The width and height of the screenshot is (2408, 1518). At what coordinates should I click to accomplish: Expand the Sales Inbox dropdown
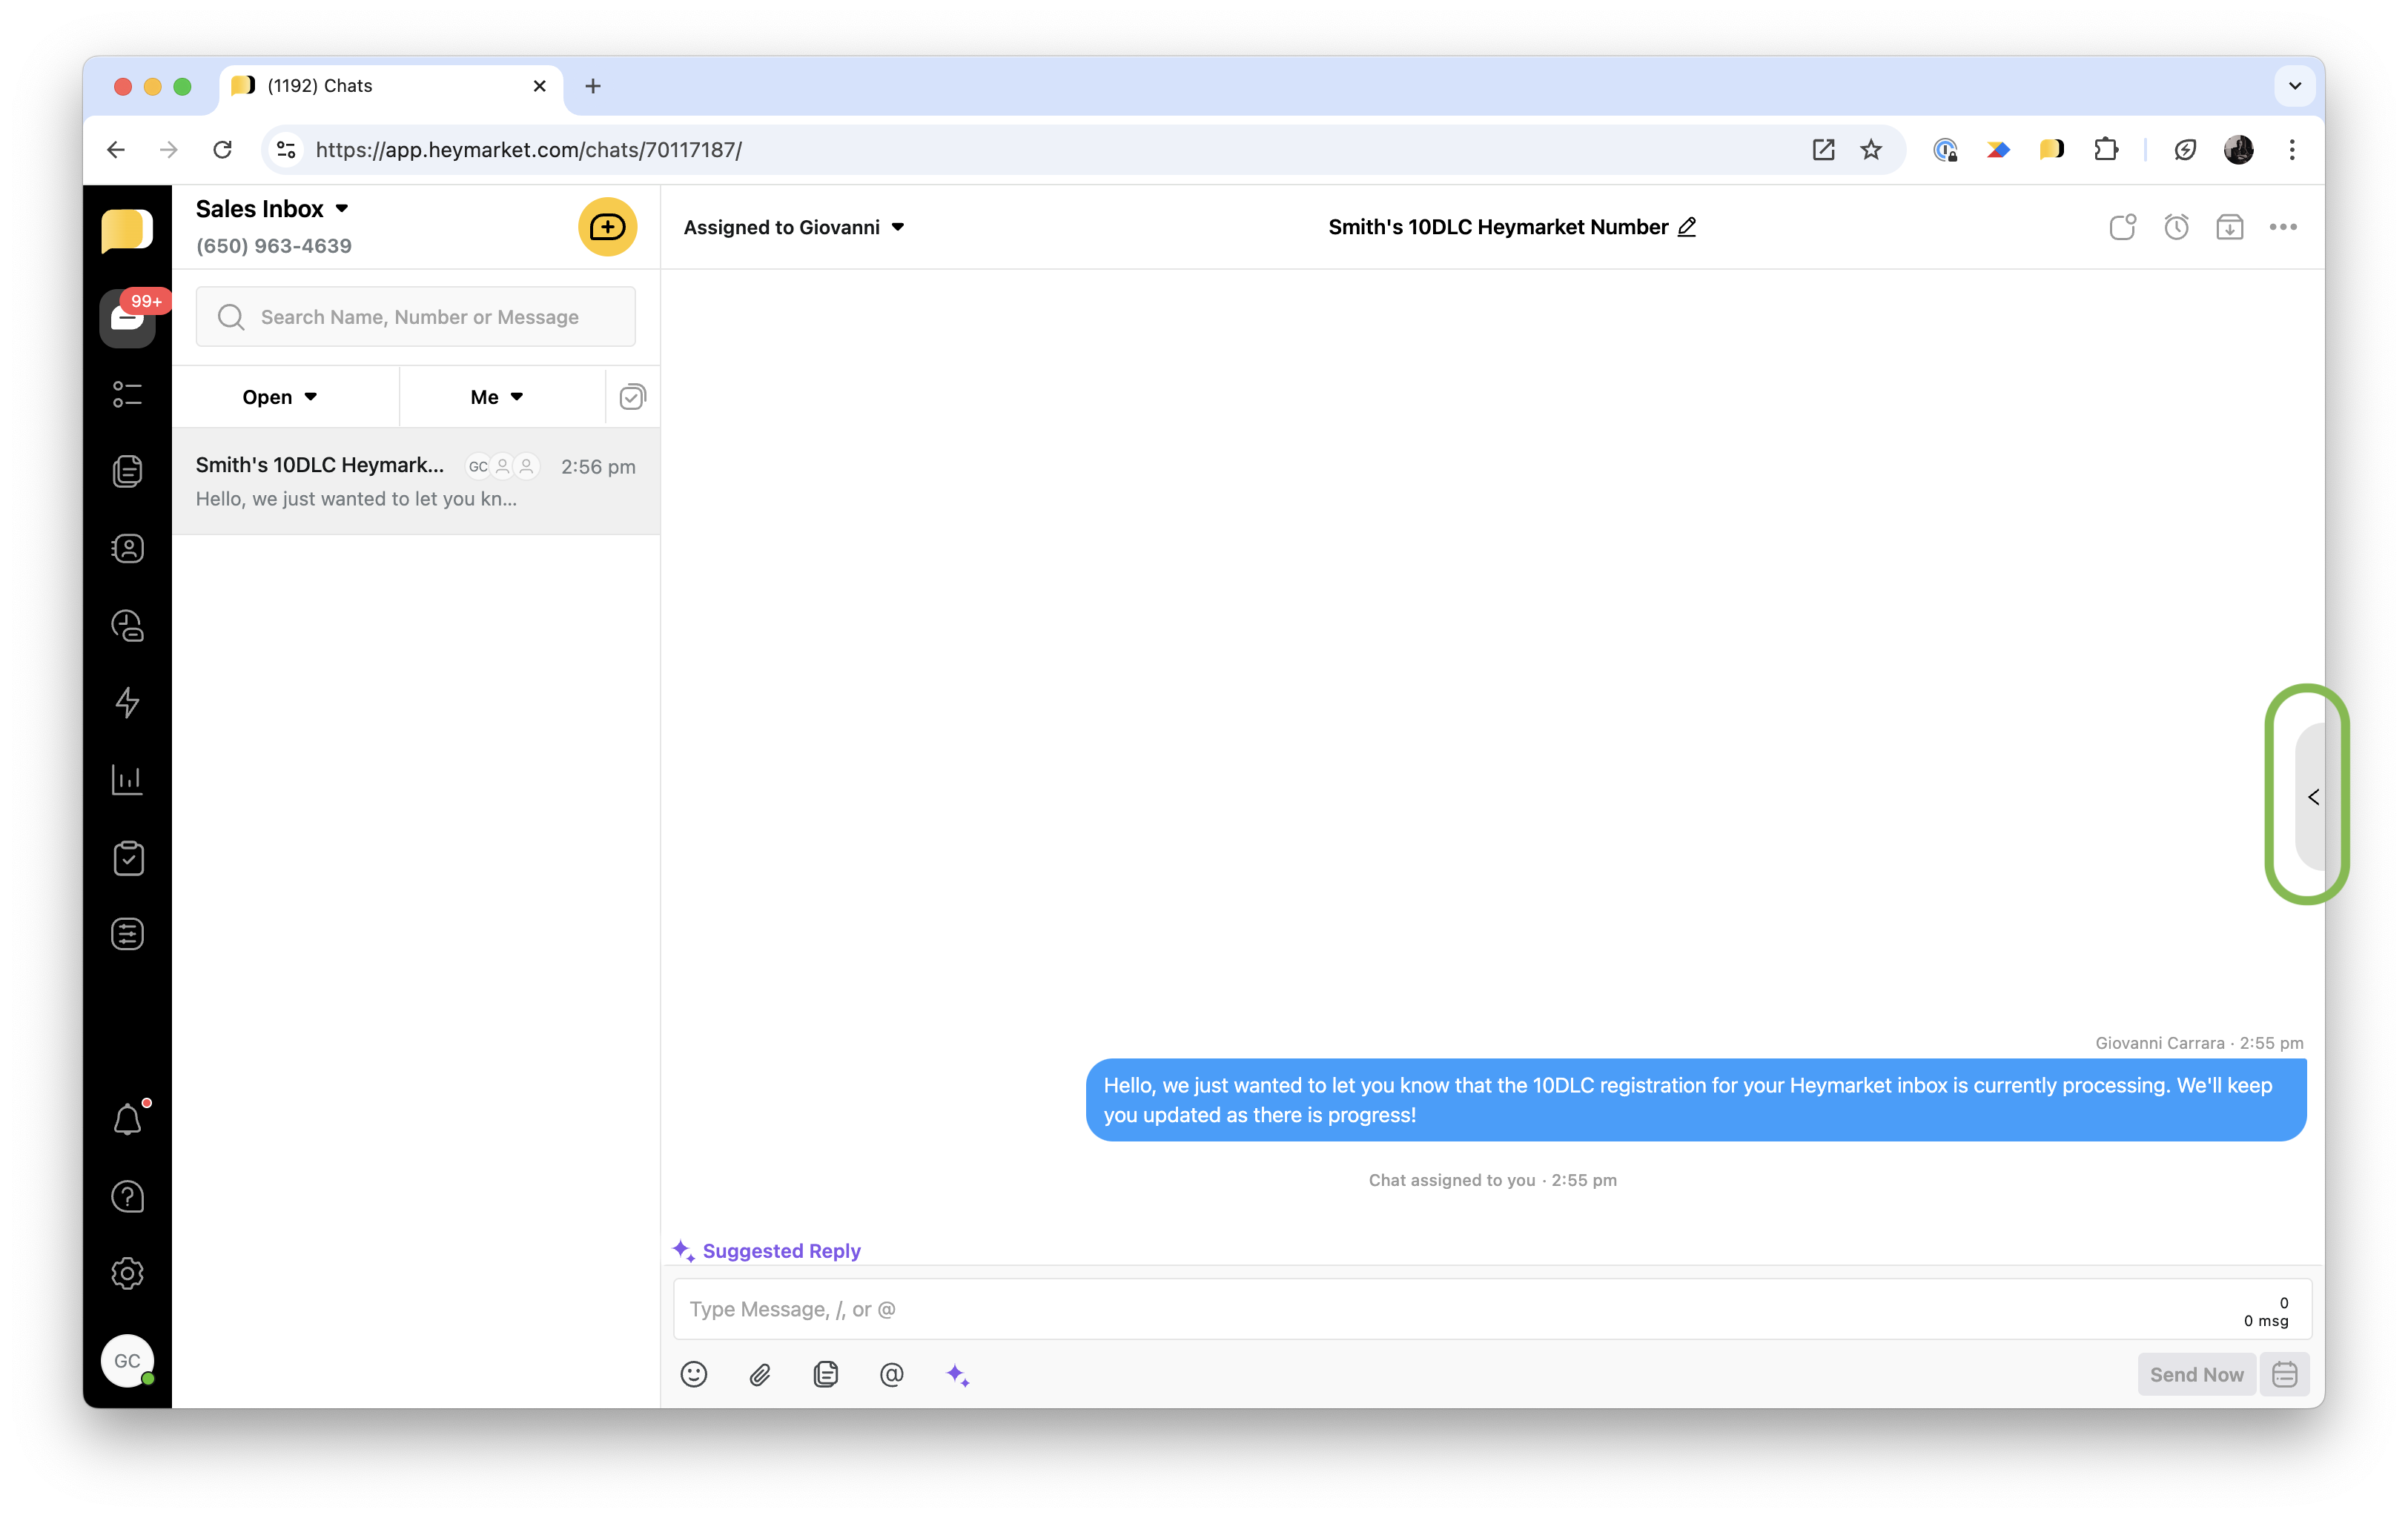(x=342, y=208)
